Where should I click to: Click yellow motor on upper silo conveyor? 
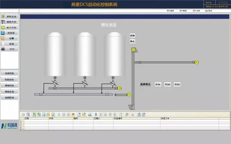[119, 88]
